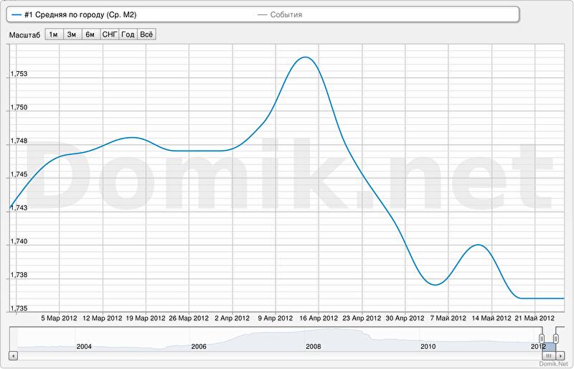Click the chart peak near 16 Апр 2012
The width and height of the screenshot is (574, 369).
coord(306,57)
